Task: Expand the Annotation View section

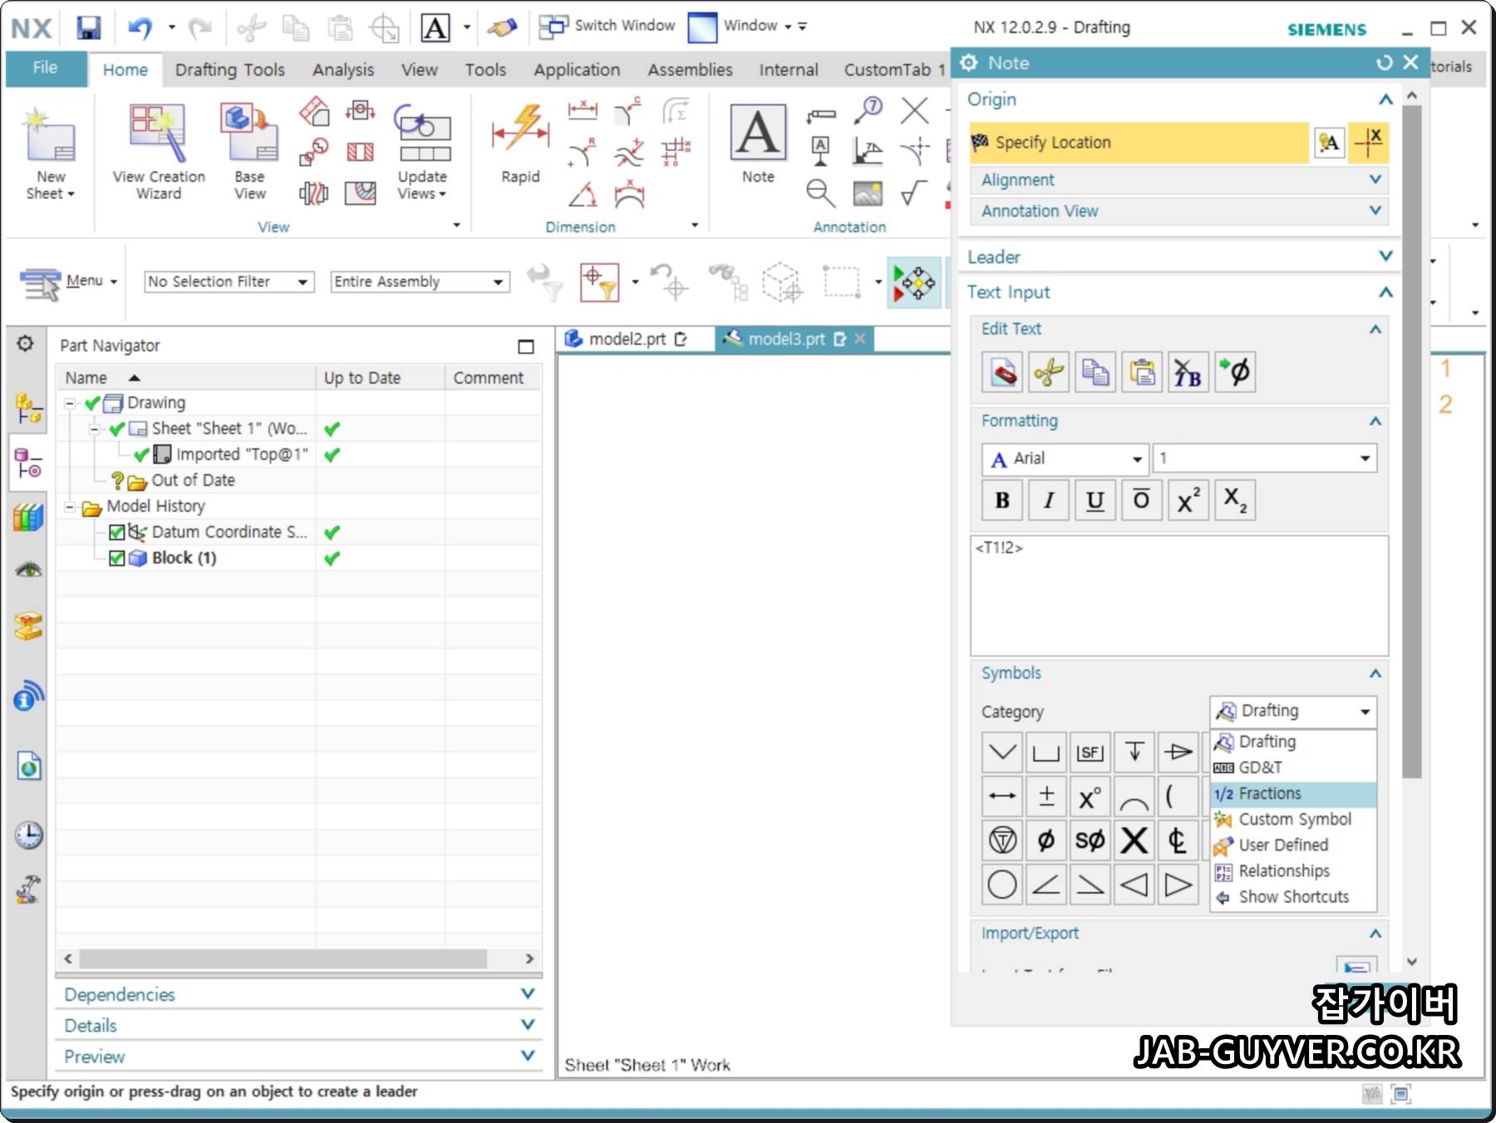Action: [1179, 212]
